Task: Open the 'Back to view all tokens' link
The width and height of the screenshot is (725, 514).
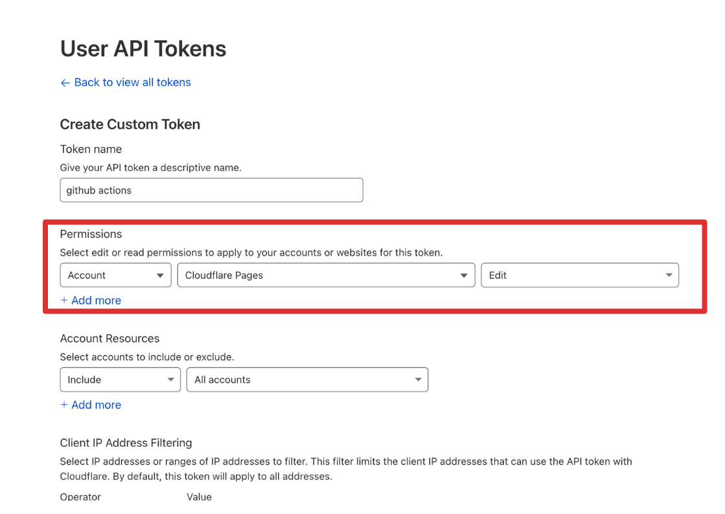Action: 132,82
